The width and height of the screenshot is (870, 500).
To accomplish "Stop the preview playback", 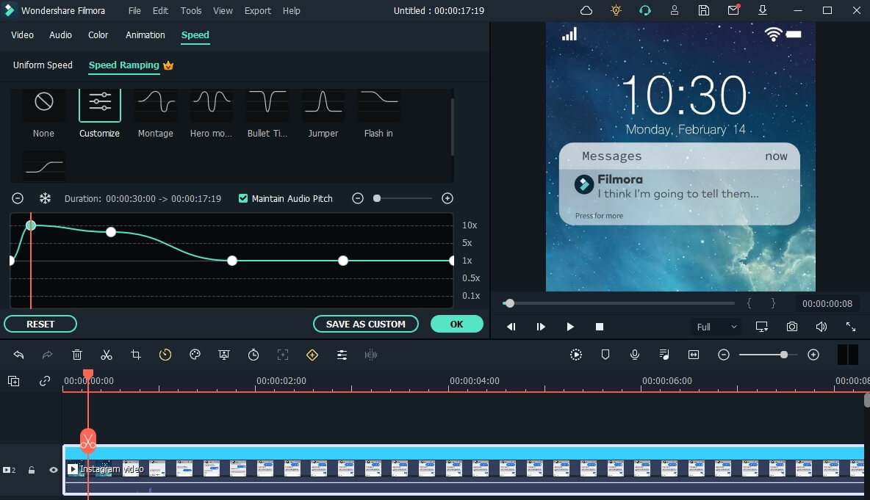I will (600, 327).
